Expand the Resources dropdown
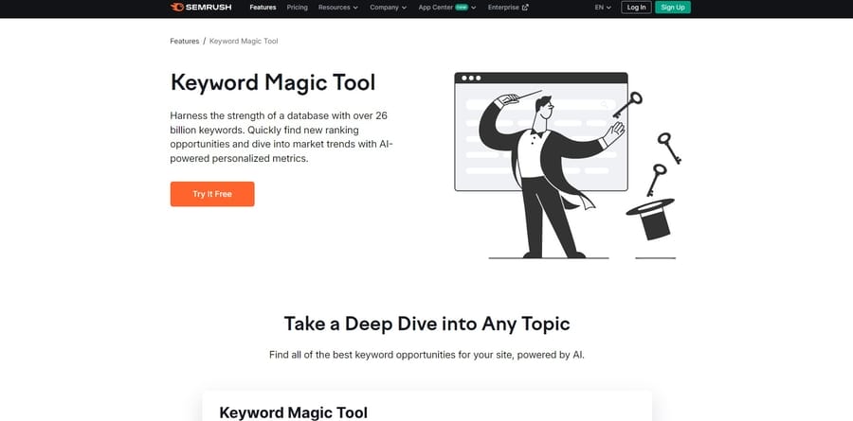Screen dimensions: 853x421 [x=337, y=7]
